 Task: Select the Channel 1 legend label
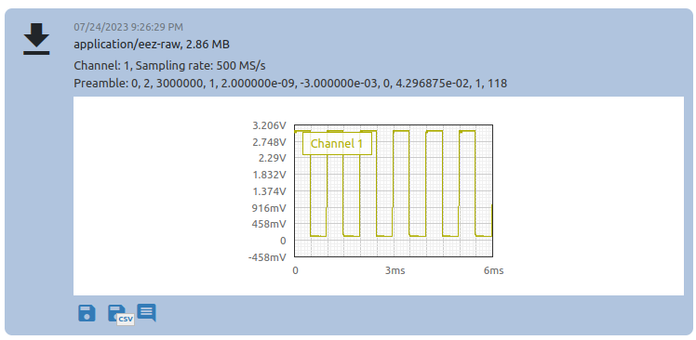click(x=337, y=143)
